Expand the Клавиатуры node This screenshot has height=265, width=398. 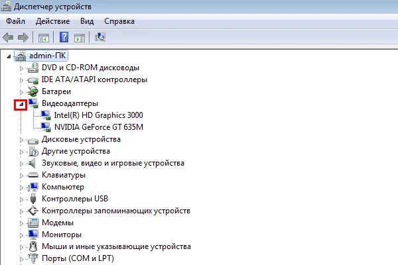(x=21, y=176)
